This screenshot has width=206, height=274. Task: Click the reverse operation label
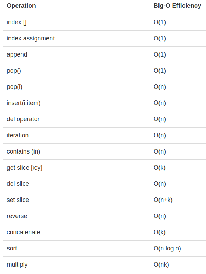(17, 216)
